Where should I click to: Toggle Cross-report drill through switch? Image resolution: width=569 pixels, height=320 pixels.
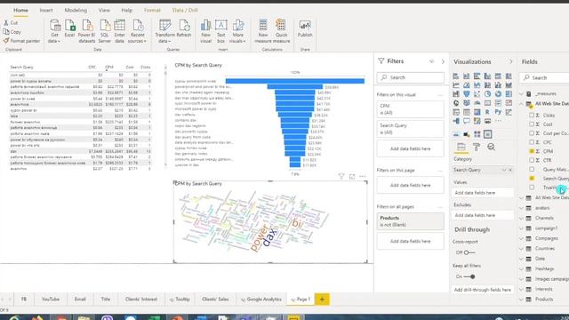[x=469, y=252]
